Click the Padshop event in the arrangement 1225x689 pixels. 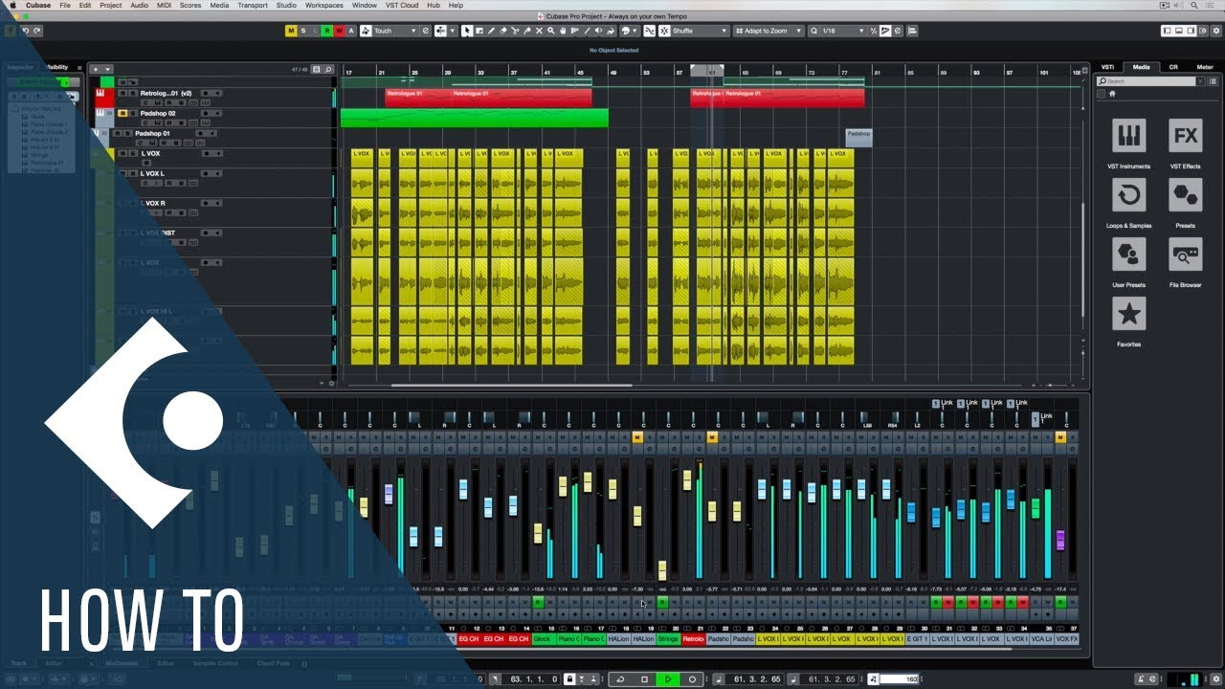(858, 138)
